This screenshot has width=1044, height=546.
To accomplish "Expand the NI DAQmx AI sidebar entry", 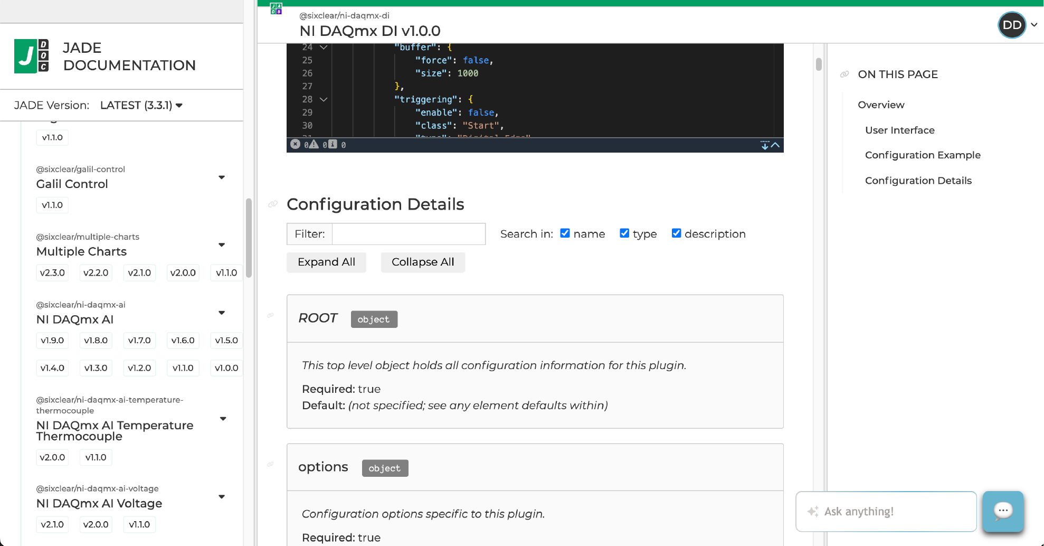I will 222,313.
